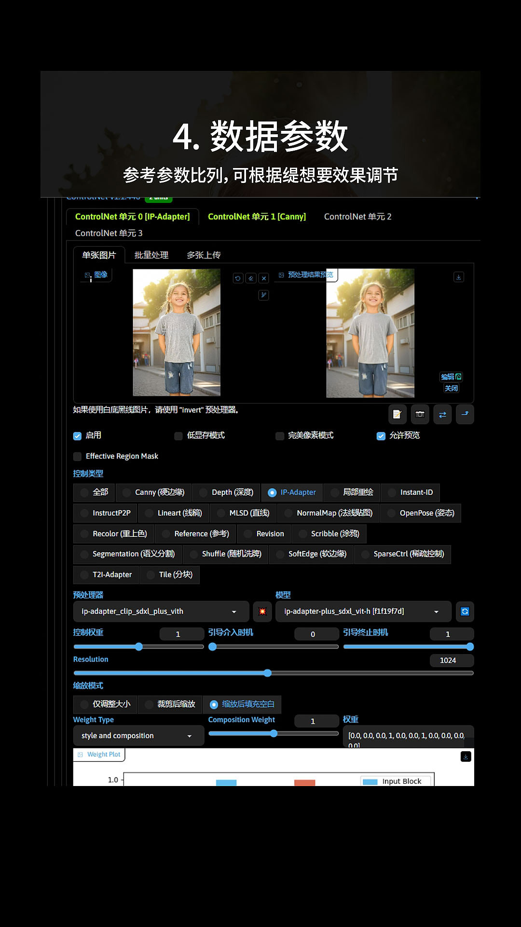The width and height of the screenshot is (521, 927).
Task: Click the Composition Weight slider handle
Action: (x=274, y=733)
